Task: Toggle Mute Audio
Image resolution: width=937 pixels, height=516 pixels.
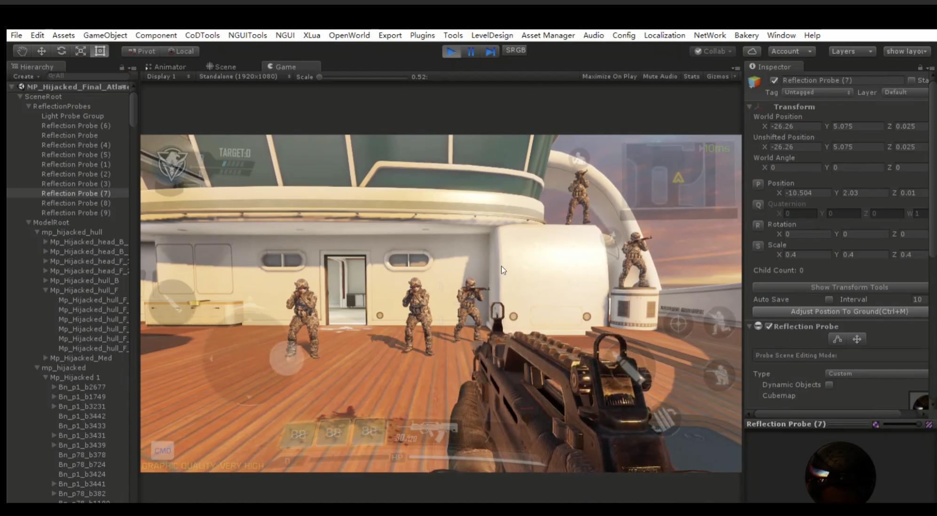Action: pos(660,76)
